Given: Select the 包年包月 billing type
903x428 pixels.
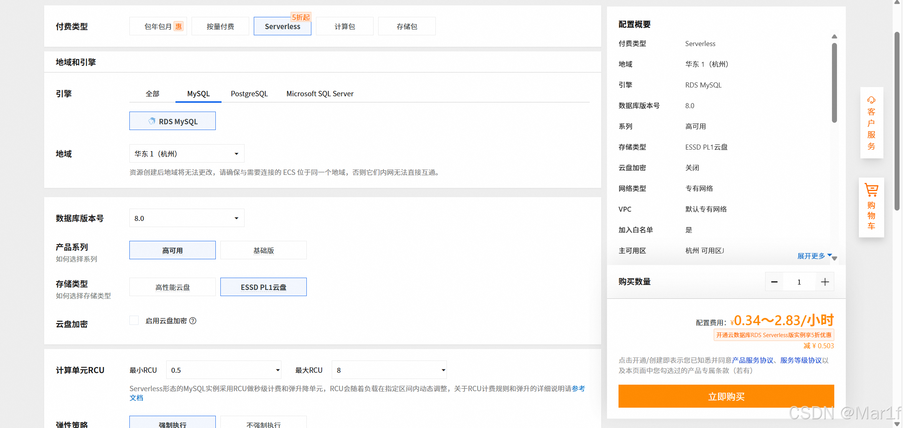Looking at the screenshot, I should (158, 26).
